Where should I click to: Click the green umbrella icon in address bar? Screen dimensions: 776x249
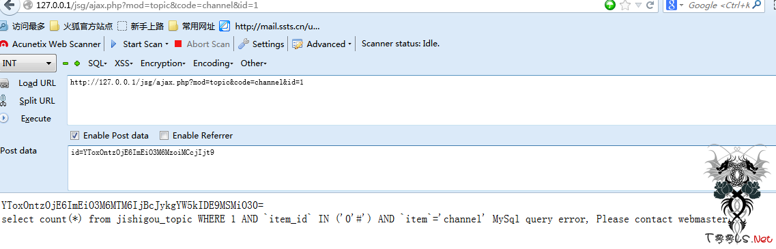coord(609,5)
